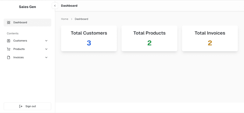
Task: Open the Products sidebar label
Action: 19,49
